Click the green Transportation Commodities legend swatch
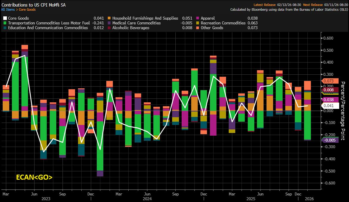 (x=5, y=23)
